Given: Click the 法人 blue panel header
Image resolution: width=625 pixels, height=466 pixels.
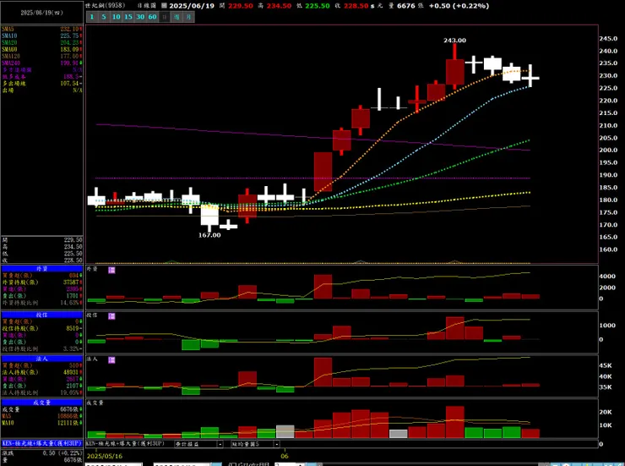Looking at the screenshot, I should pyautogui.click(x=42, y=359).
